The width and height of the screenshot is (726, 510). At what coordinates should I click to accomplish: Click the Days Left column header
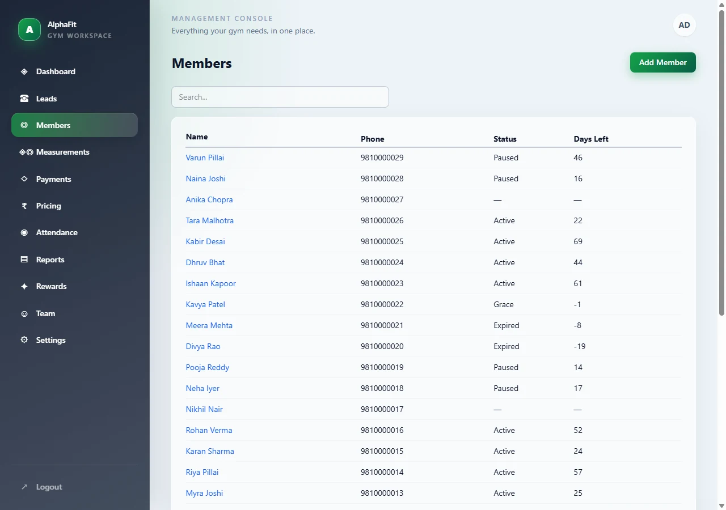(591, 139)
